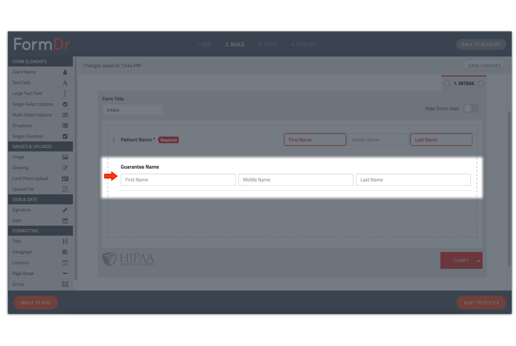Click the BACK TO ACCOUNT button
516x346 pixels.
[x=481, y=44]
